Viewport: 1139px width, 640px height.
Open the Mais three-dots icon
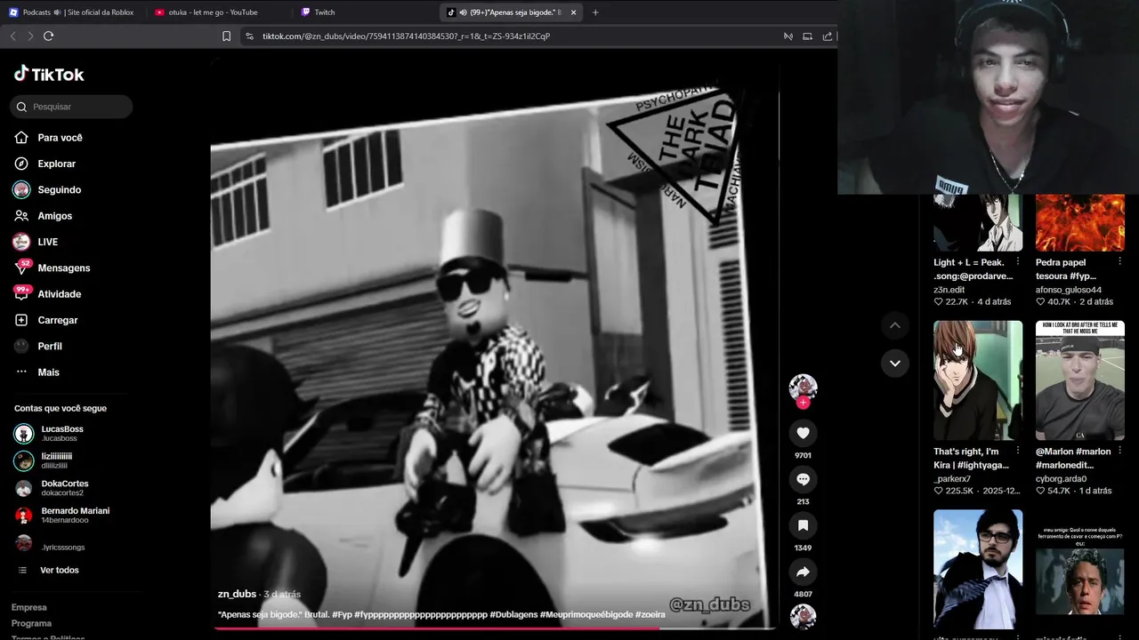click(21, 372)
